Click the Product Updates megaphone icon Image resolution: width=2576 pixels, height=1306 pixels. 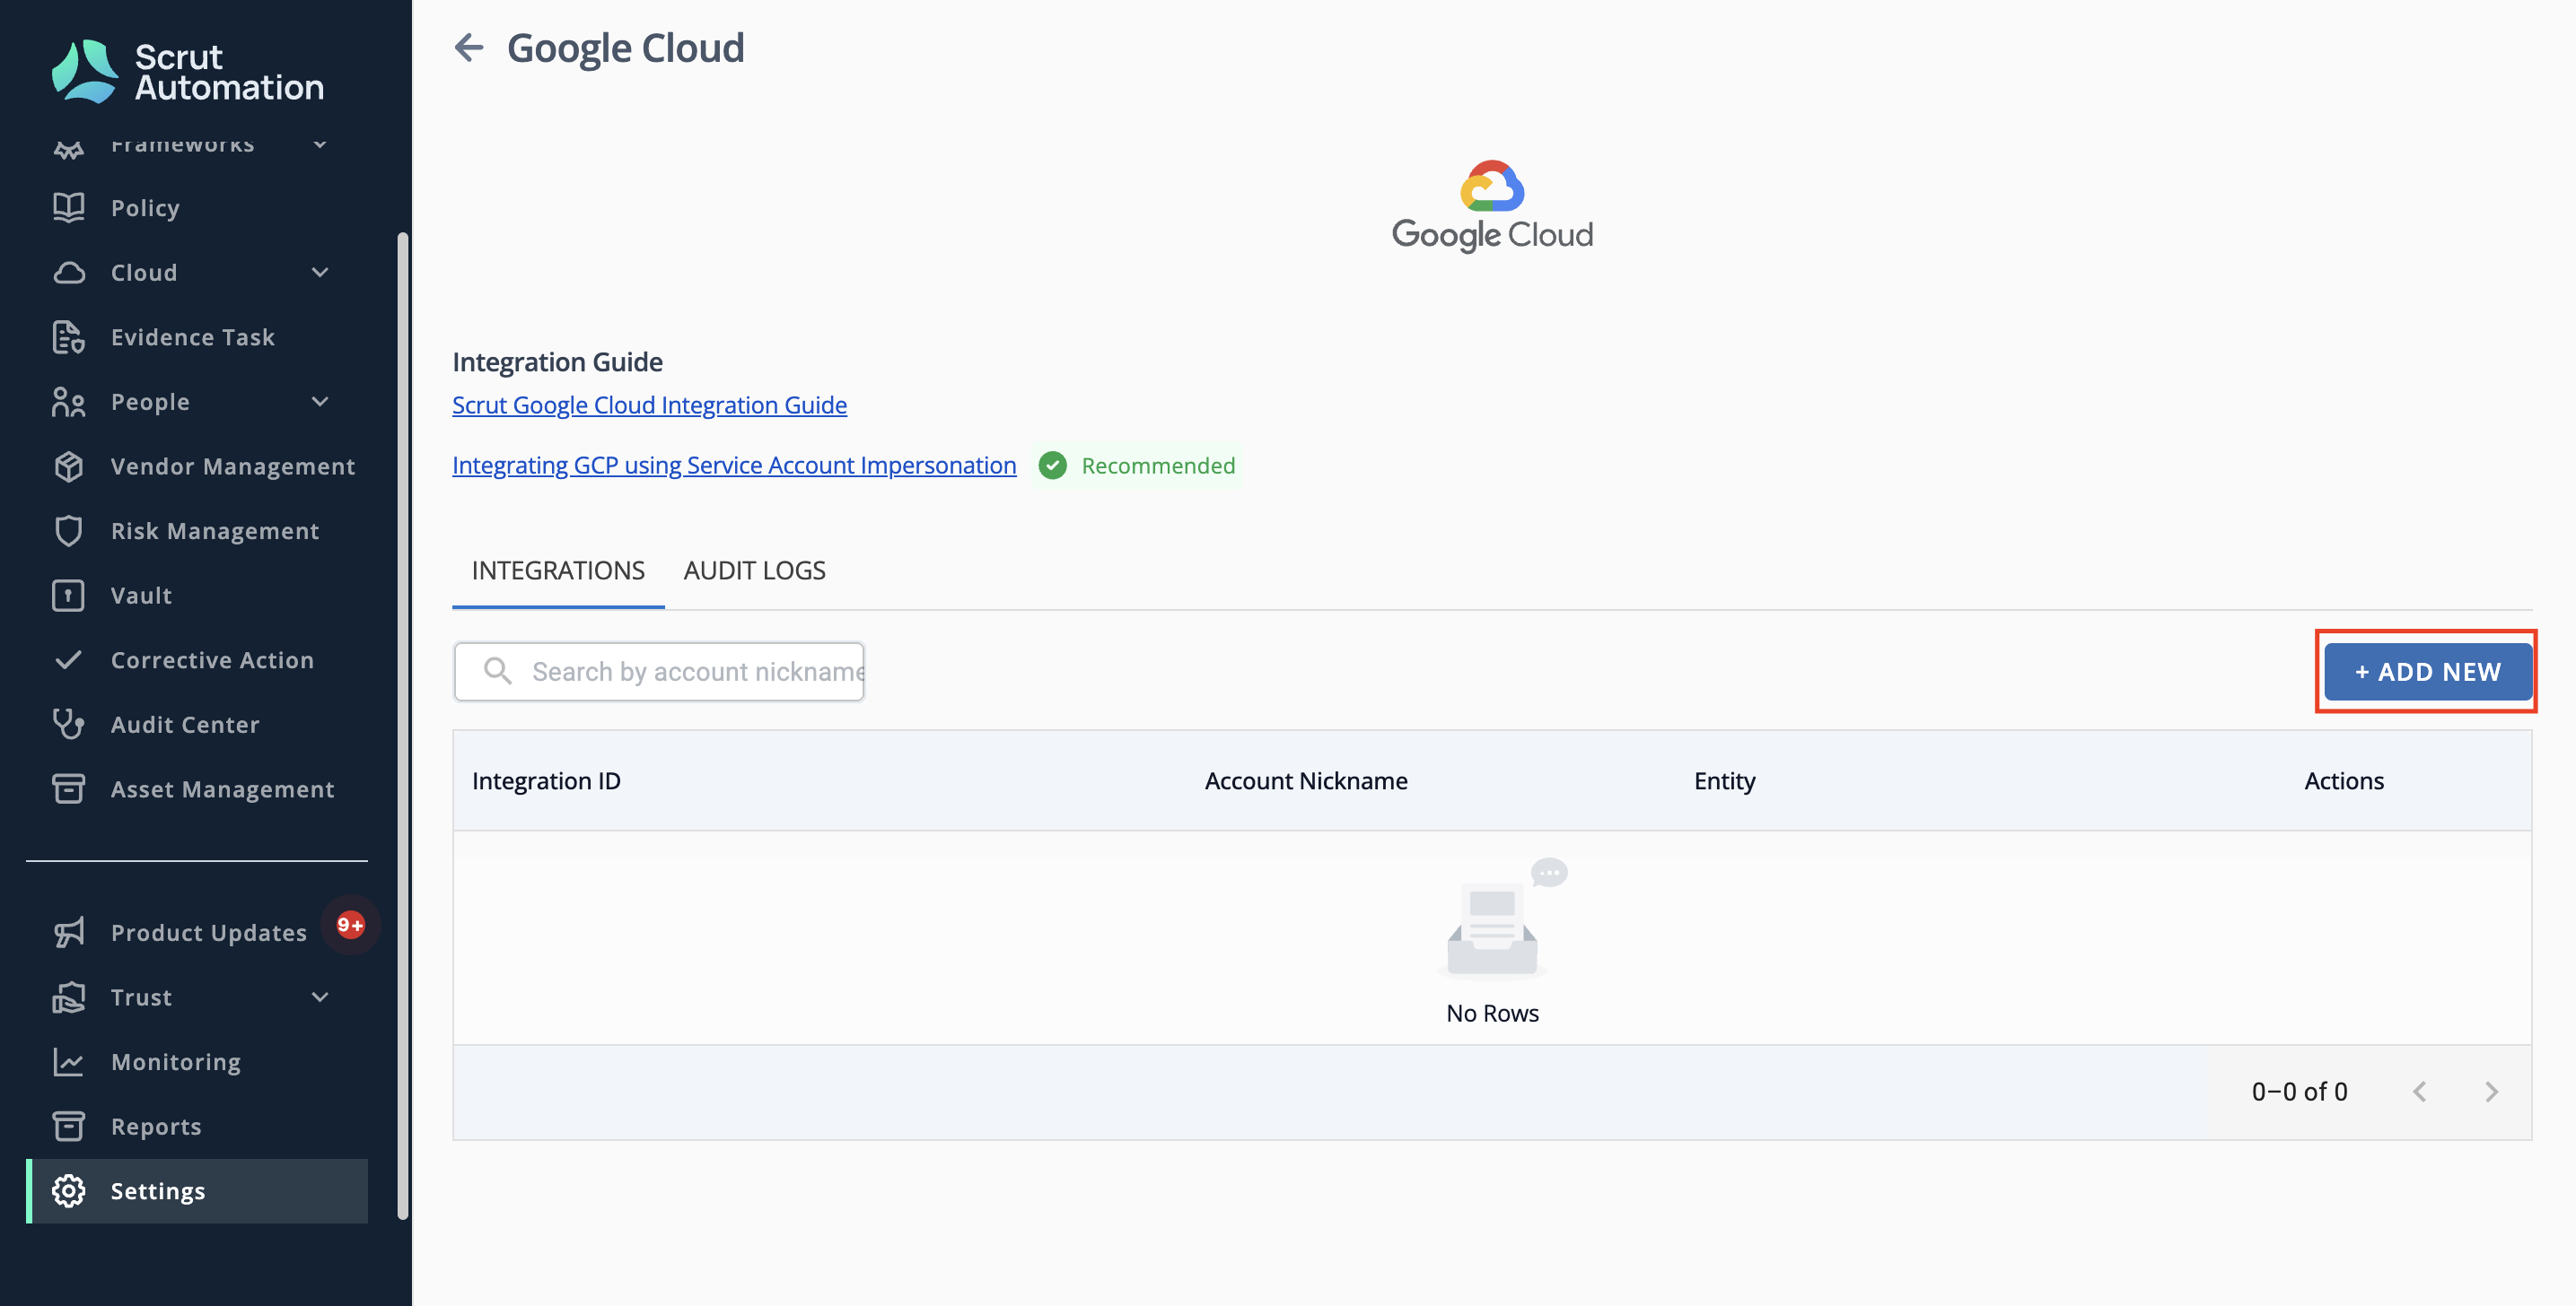click(68, 932)
